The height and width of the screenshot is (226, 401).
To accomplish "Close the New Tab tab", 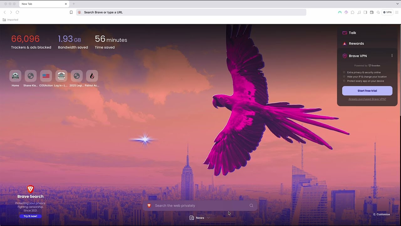I will (x=66, y=4).
